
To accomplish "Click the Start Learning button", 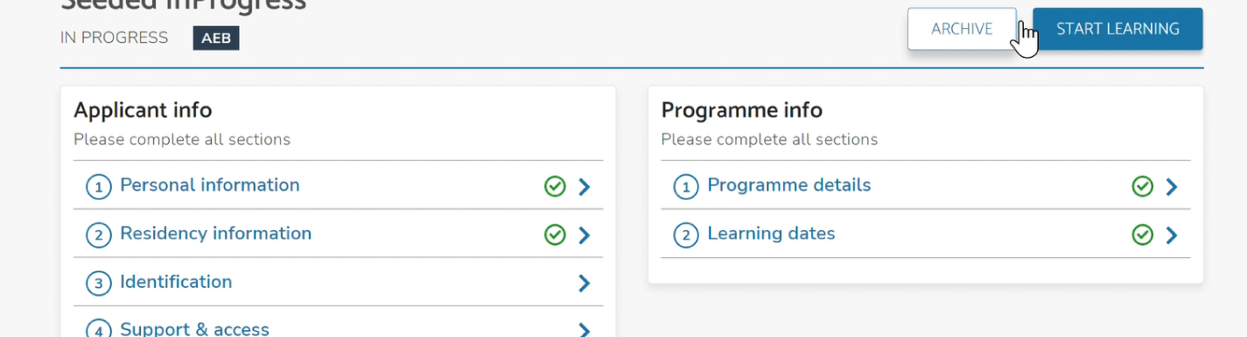I will [1117, 29].
